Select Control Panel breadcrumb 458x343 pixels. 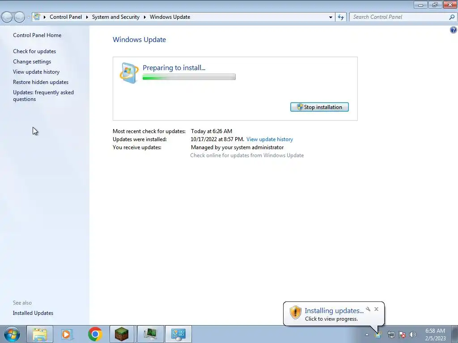pyautogui.click(x=66, y=17)
